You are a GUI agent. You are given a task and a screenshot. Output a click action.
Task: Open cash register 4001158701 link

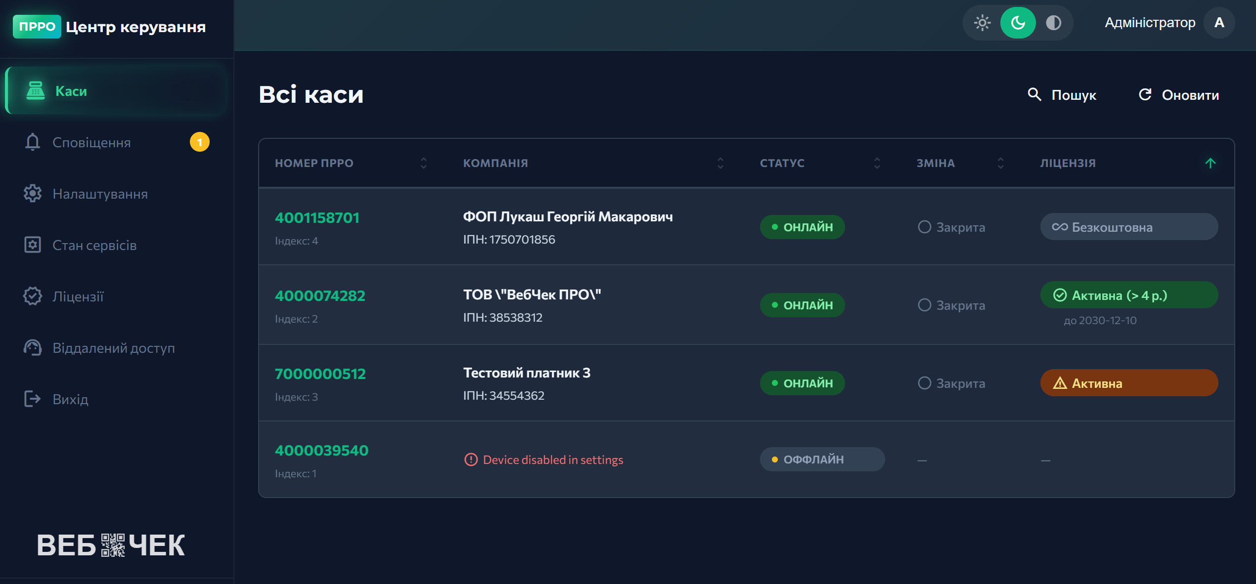tap(317, 217)
